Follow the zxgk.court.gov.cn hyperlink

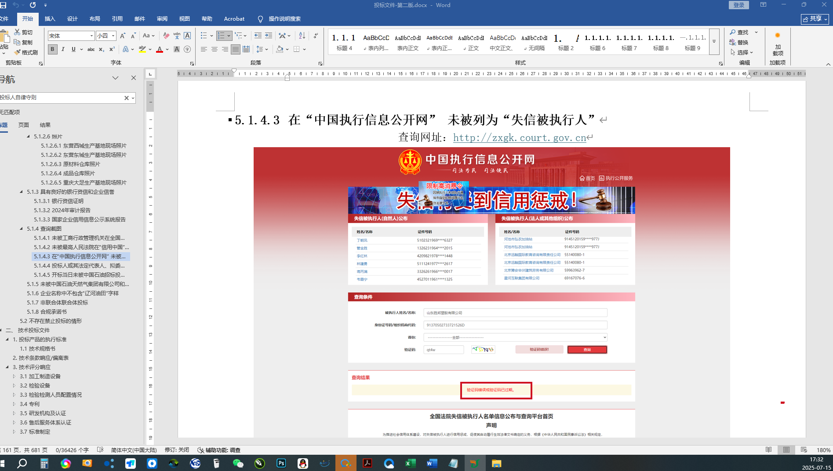click(x=520, y=138)
